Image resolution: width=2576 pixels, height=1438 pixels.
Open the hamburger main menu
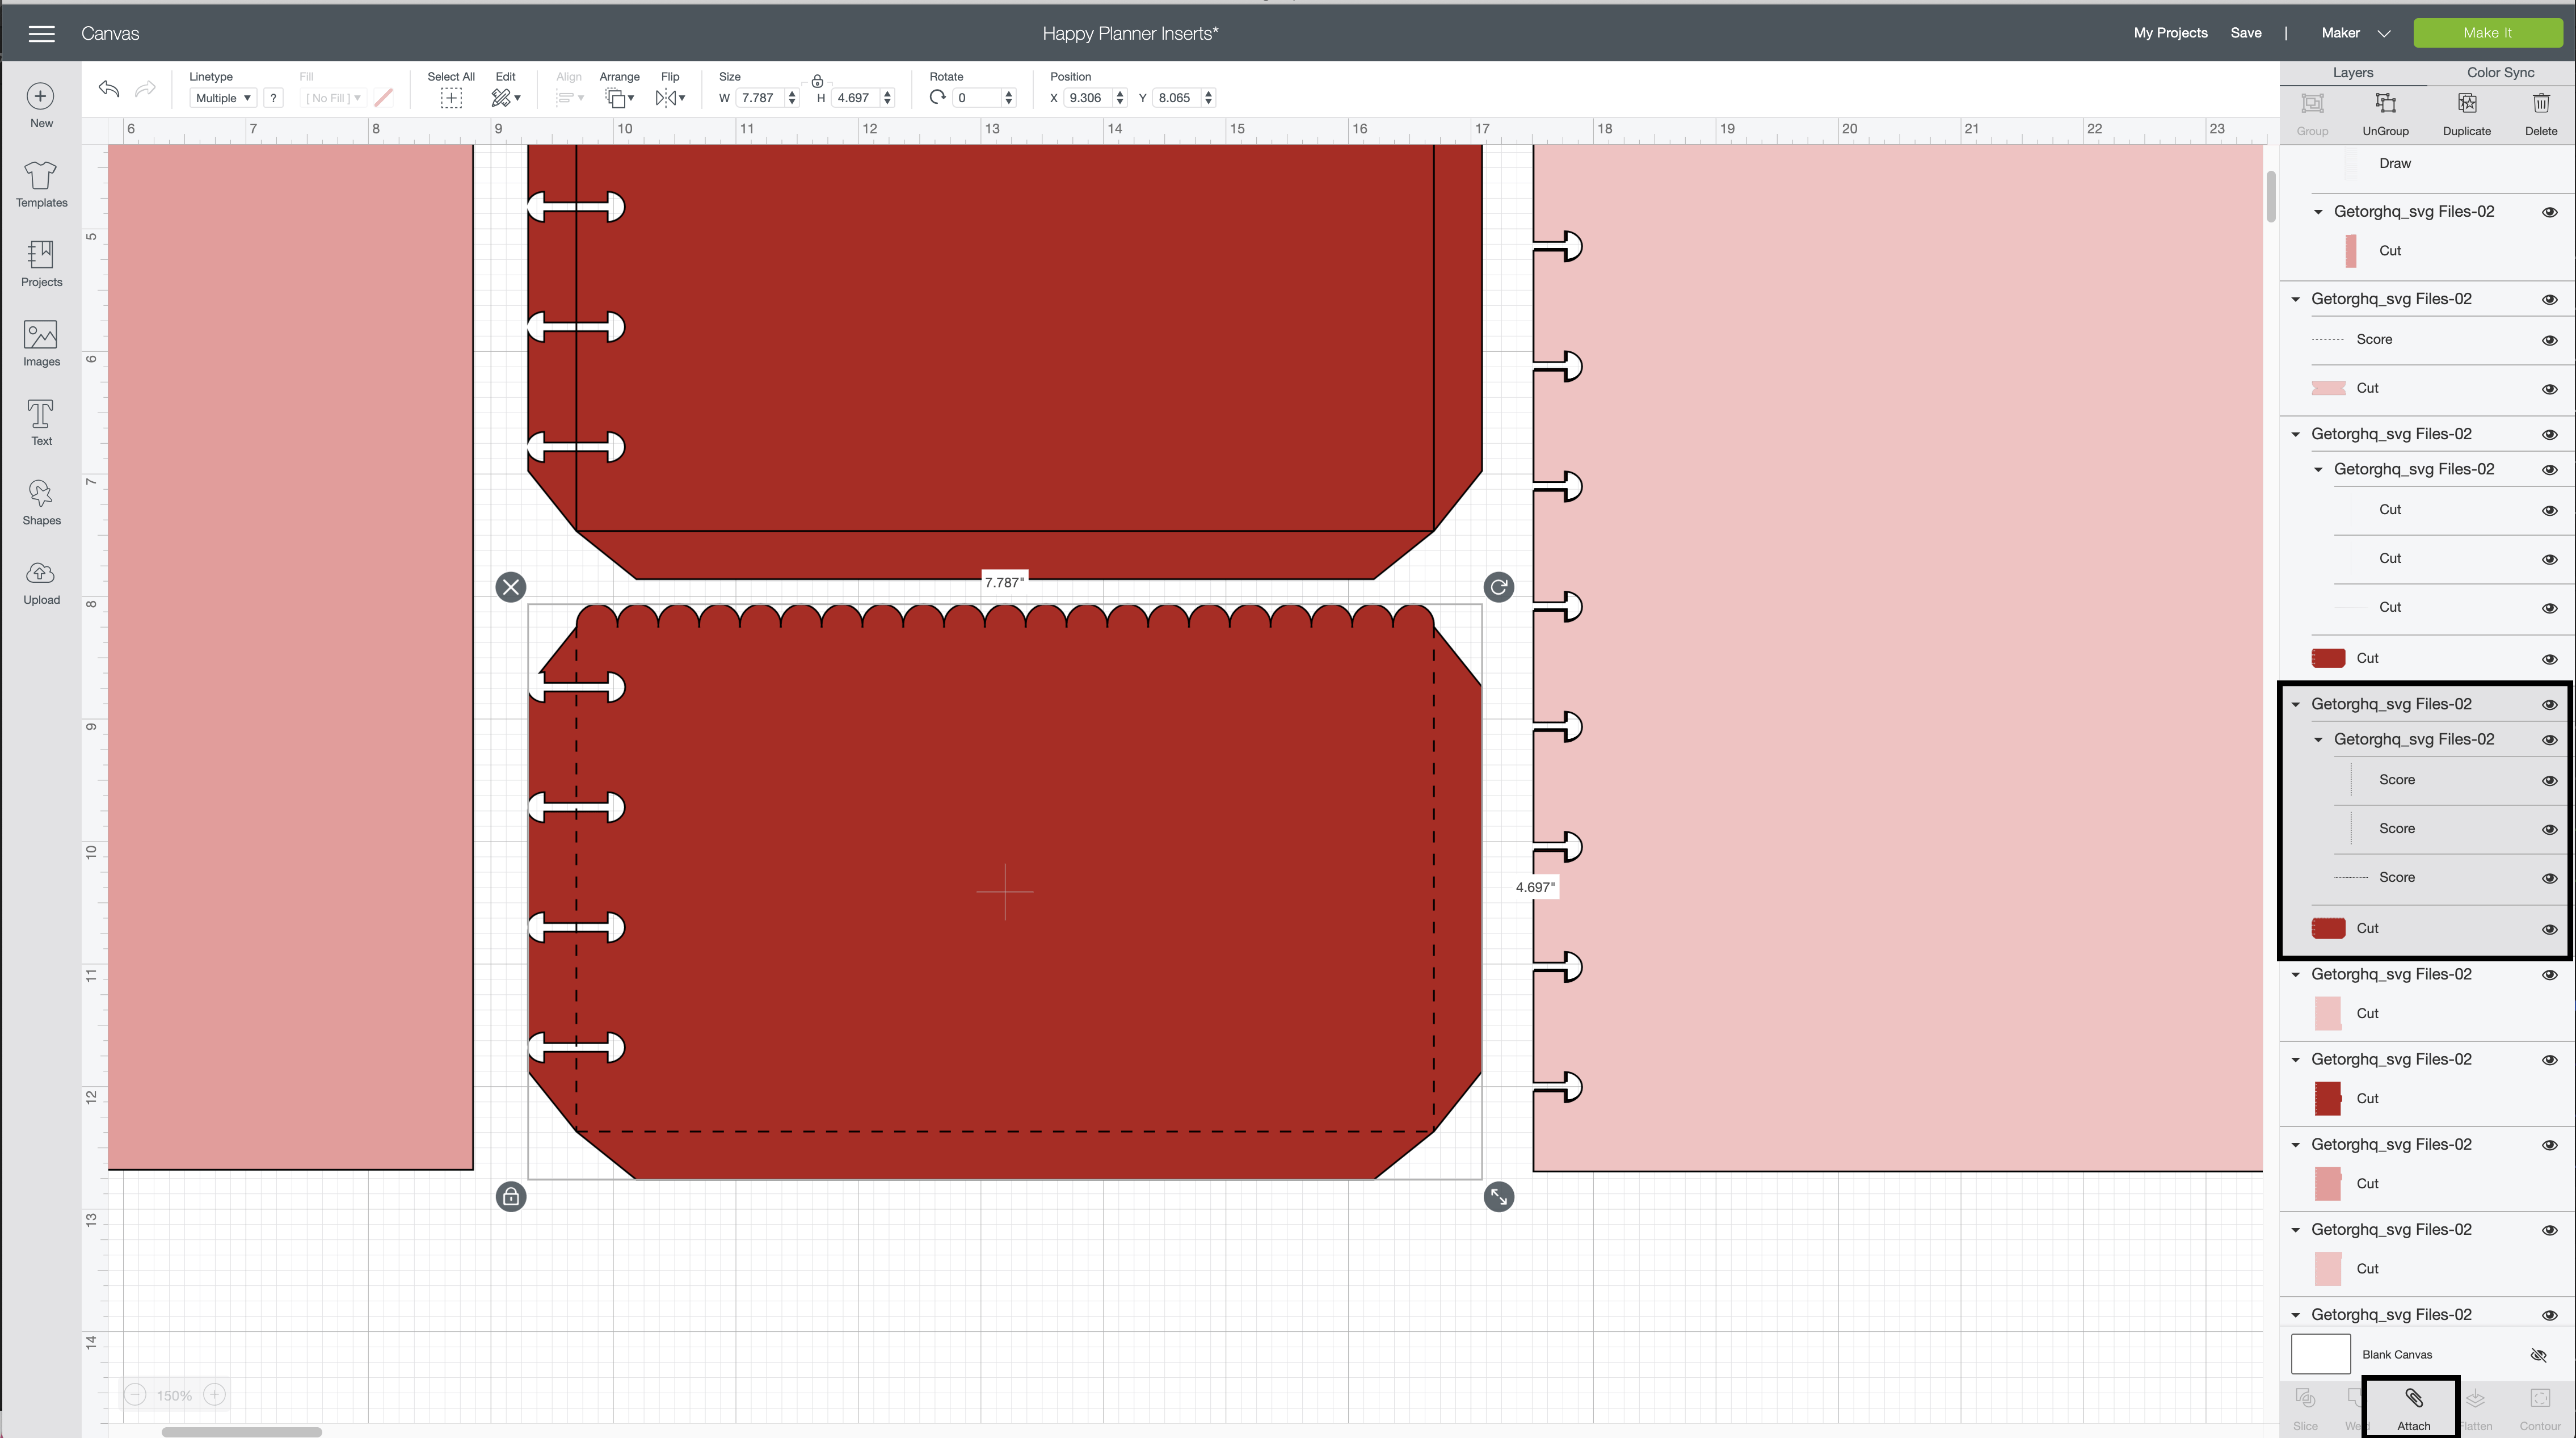tap(41, 34)
